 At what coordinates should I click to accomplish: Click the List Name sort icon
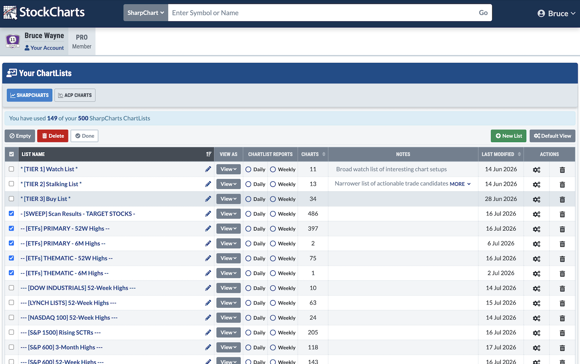click(209, 154)
